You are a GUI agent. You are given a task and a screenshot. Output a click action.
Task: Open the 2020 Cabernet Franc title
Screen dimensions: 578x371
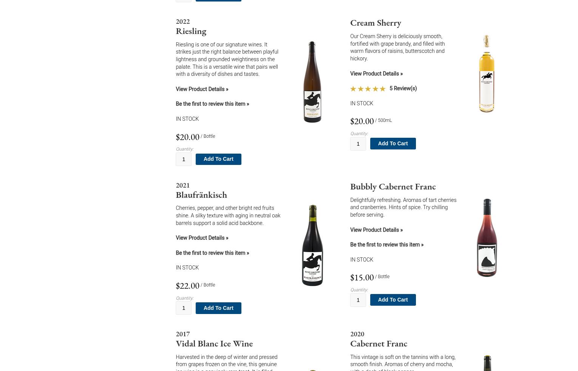(x=379, y=339)
